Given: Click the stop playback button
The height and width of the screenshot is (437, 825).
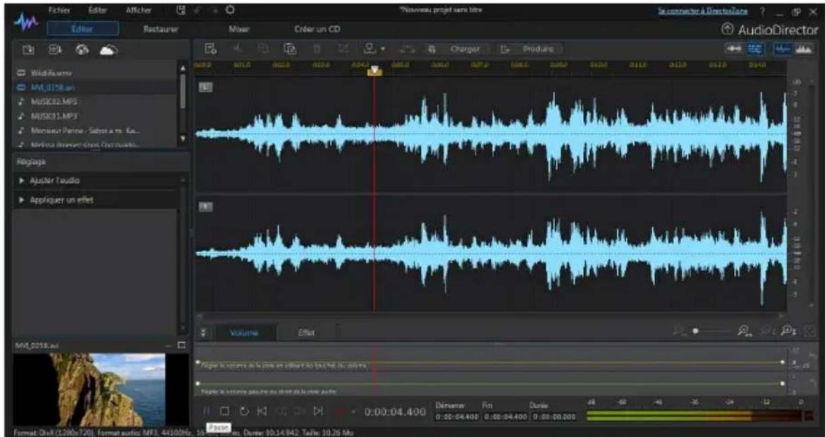Looking at the screenshot, I should 225,411.
